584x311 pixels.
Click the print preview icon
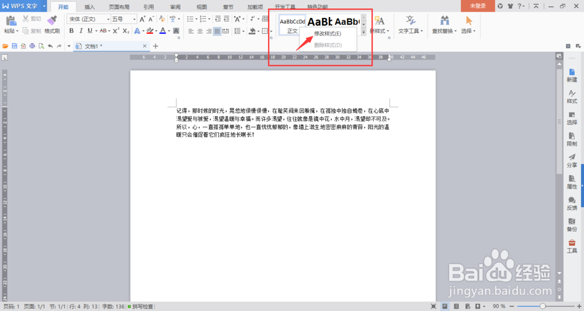pyautogui.click(x=41, y=46)
